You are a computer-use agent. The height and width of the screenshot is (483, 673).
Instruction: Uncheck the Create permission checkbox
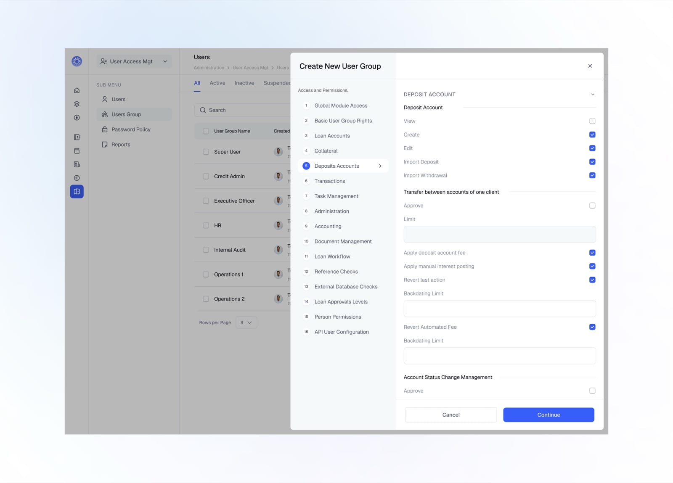click(x=592, y=135)
